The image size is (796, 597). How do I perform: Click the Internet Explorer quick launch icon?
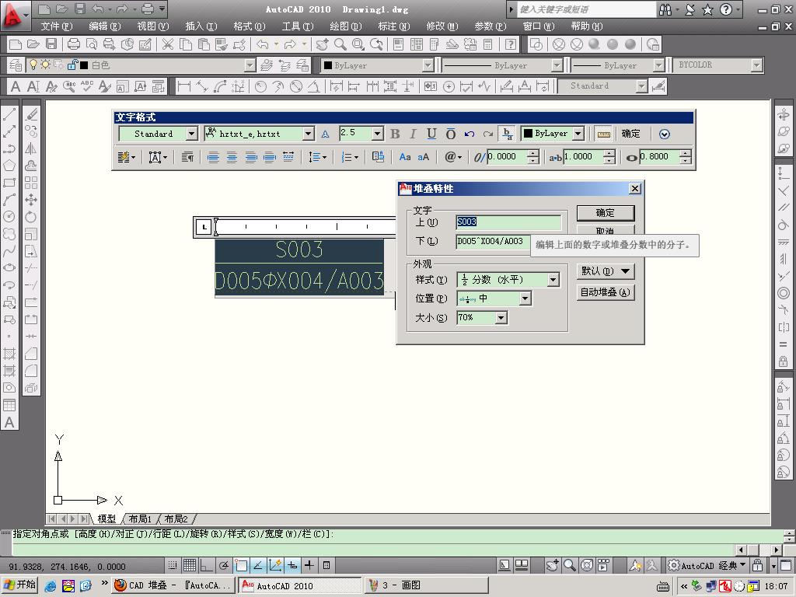coord(51,585)
